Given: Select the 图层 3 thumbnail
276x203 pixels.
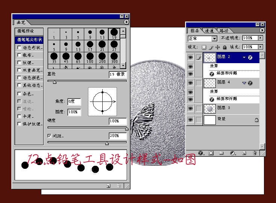Looking at the screenshot, I should coord(210,109).
